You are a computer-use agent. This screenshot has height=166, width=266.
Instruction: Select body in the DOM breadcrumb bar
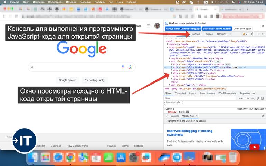[174, 89]
